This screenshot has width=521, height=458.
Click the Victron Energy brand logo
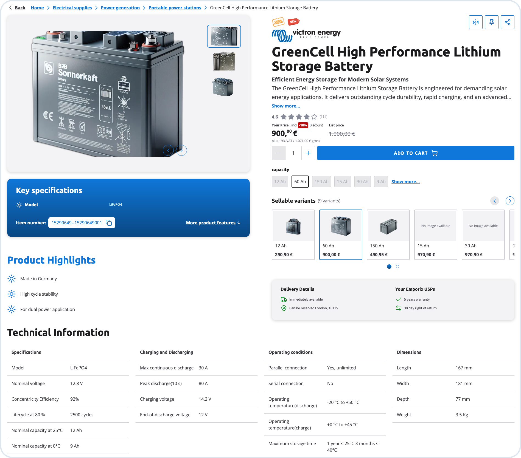[x=306, y=36]
